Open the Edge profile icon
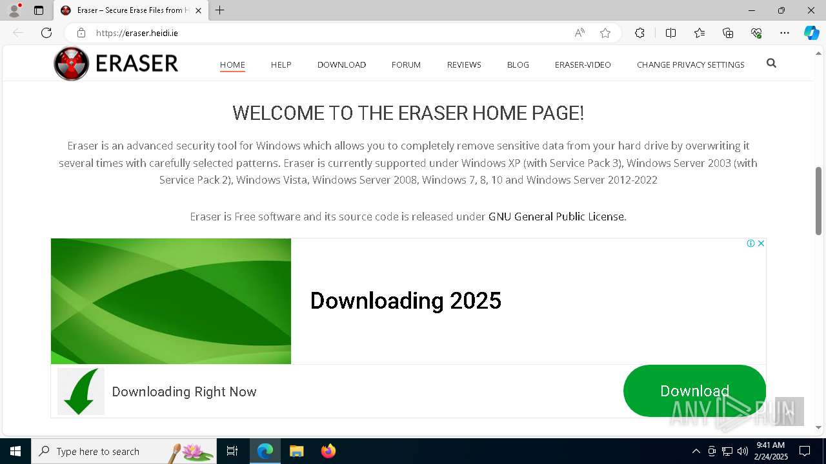Image resolution: width=826 pixels, height=464 pixels. tap(14, 10)
